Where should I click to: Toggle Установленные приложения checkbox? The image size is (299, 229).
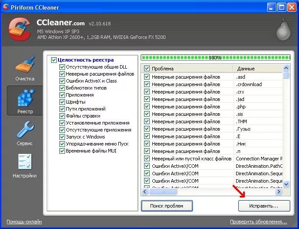tap(62, 123)
